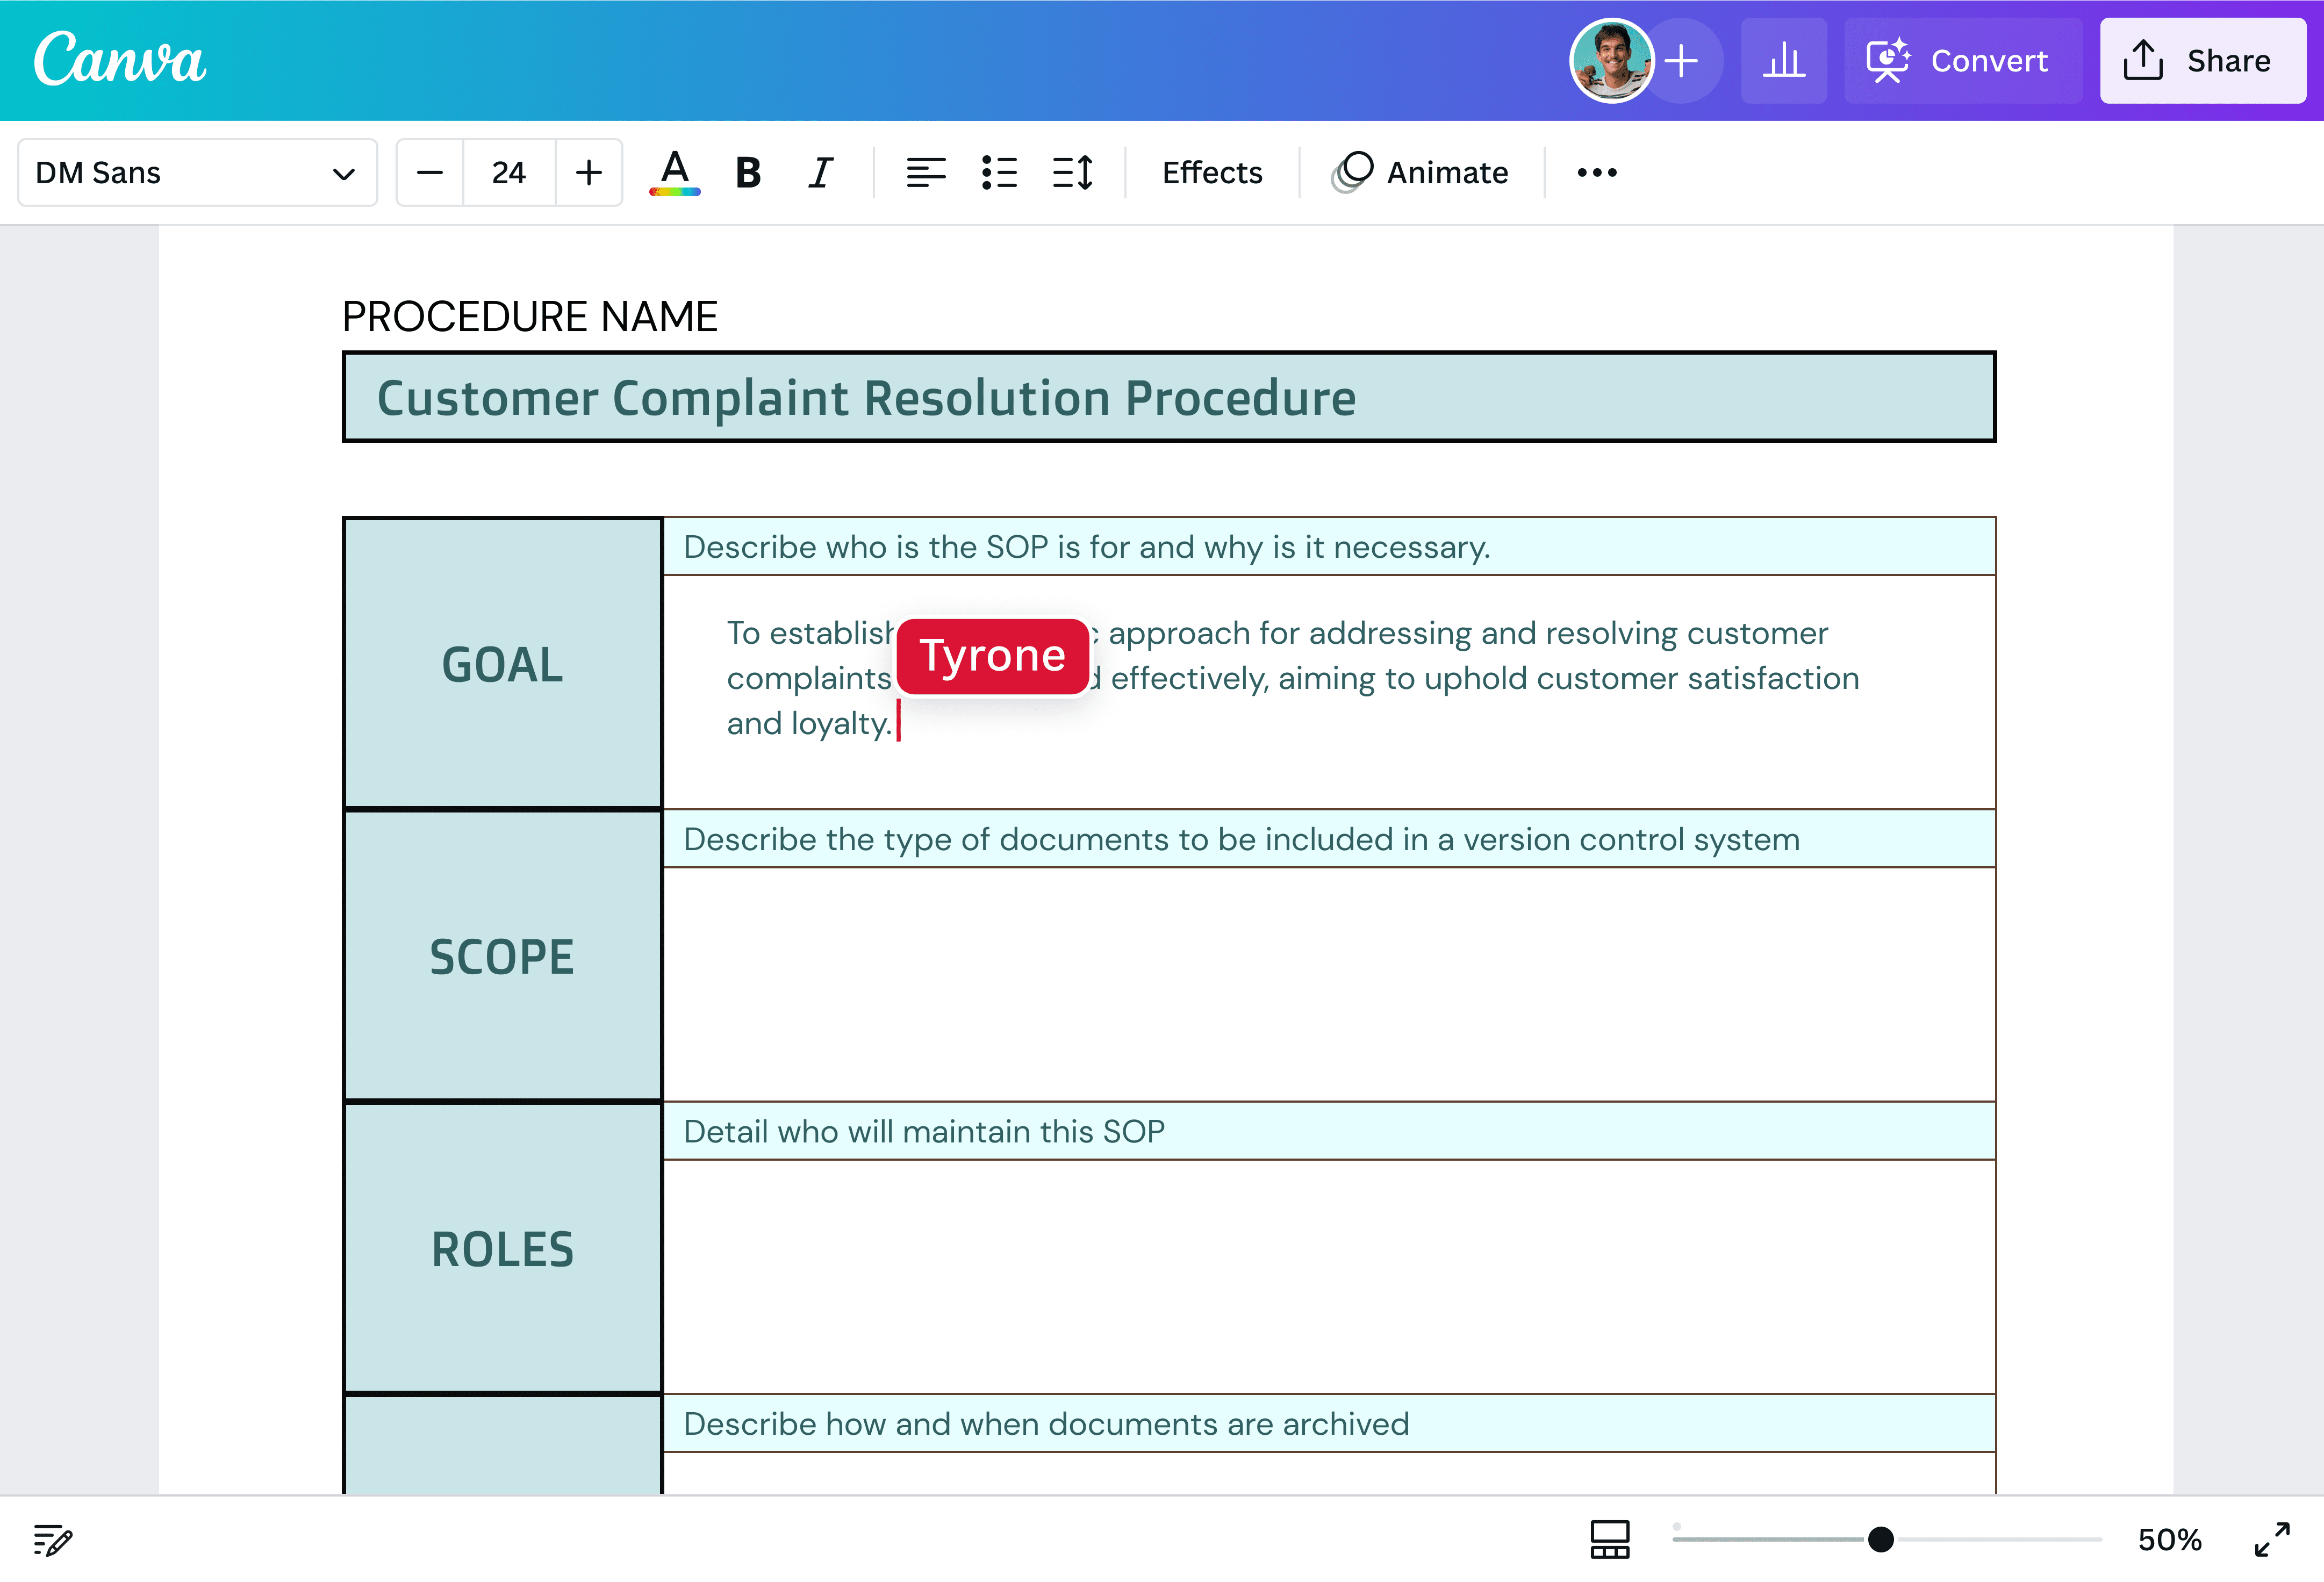Adjust line spacing via spacing icon
Screen dimensions: 2324x1582
[1072, 172]
